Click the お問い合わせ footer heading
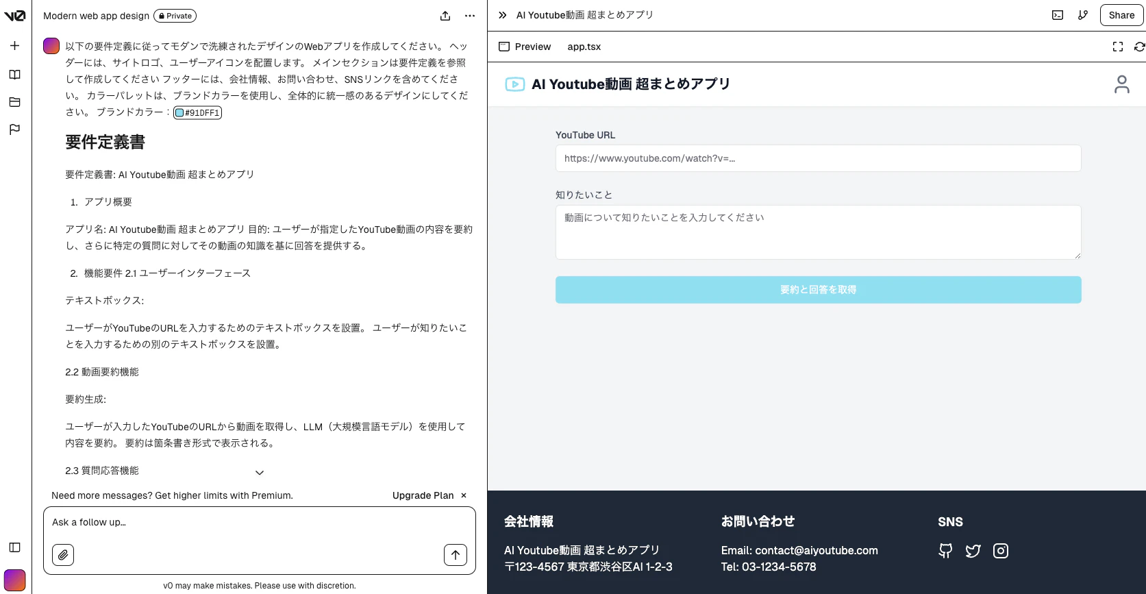Screen dimensions: 1146x594 [x=758, y=521]
